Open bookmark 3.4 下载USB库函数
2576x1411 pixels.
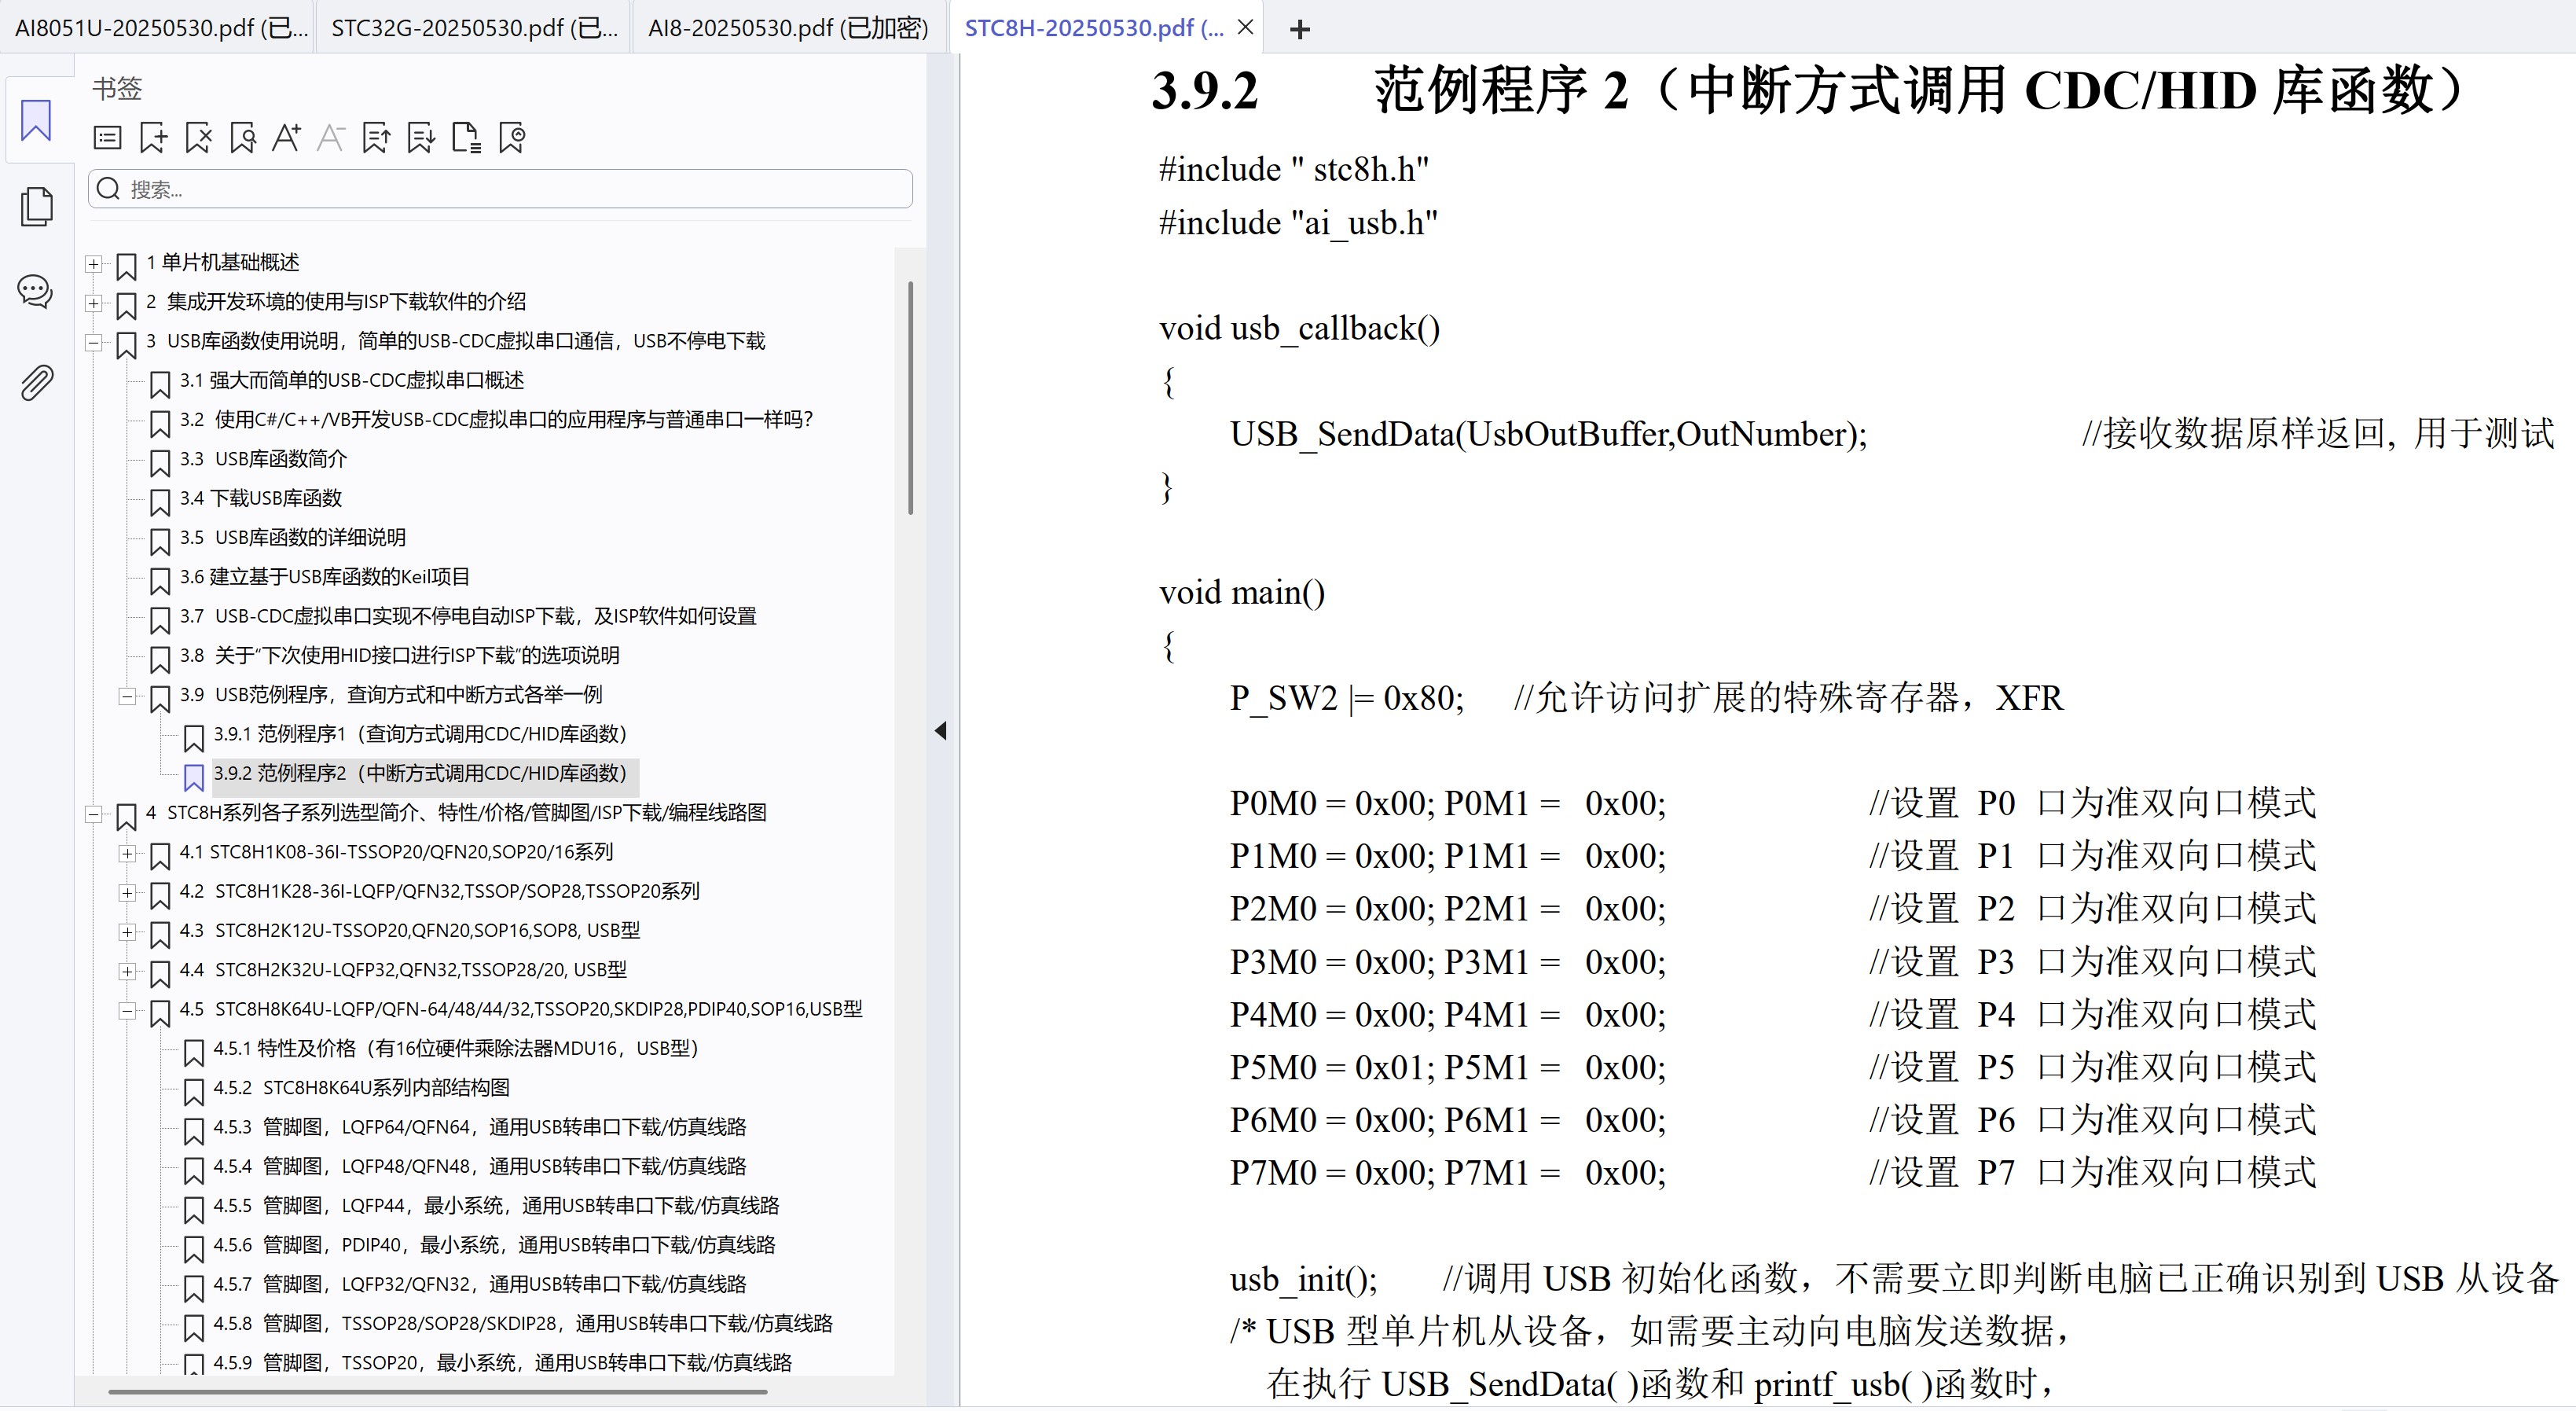tap(261, 498)
